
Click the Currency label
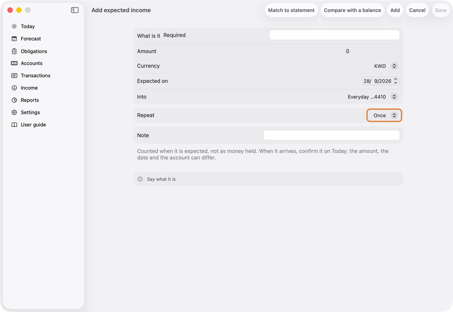pyautogui.click(x=148, y=66)
